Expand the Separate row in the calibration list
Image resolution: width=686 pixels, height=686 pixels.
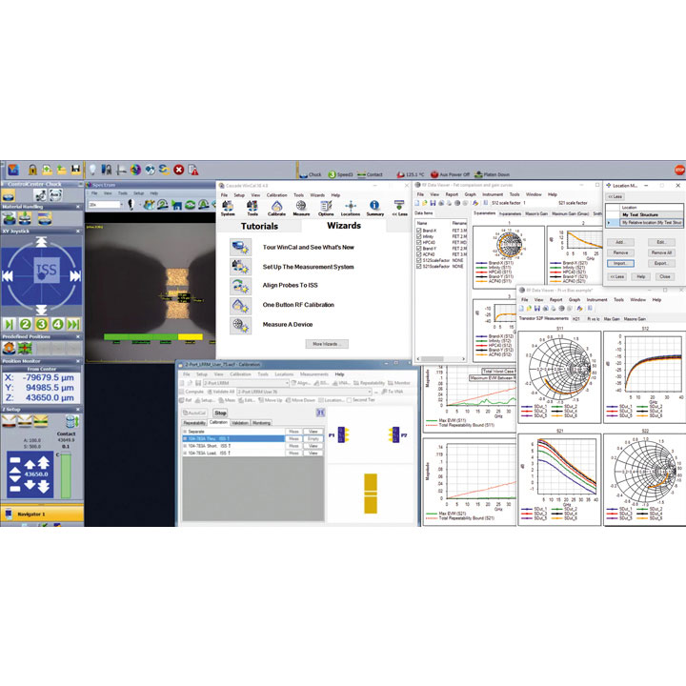pos(184,432)
